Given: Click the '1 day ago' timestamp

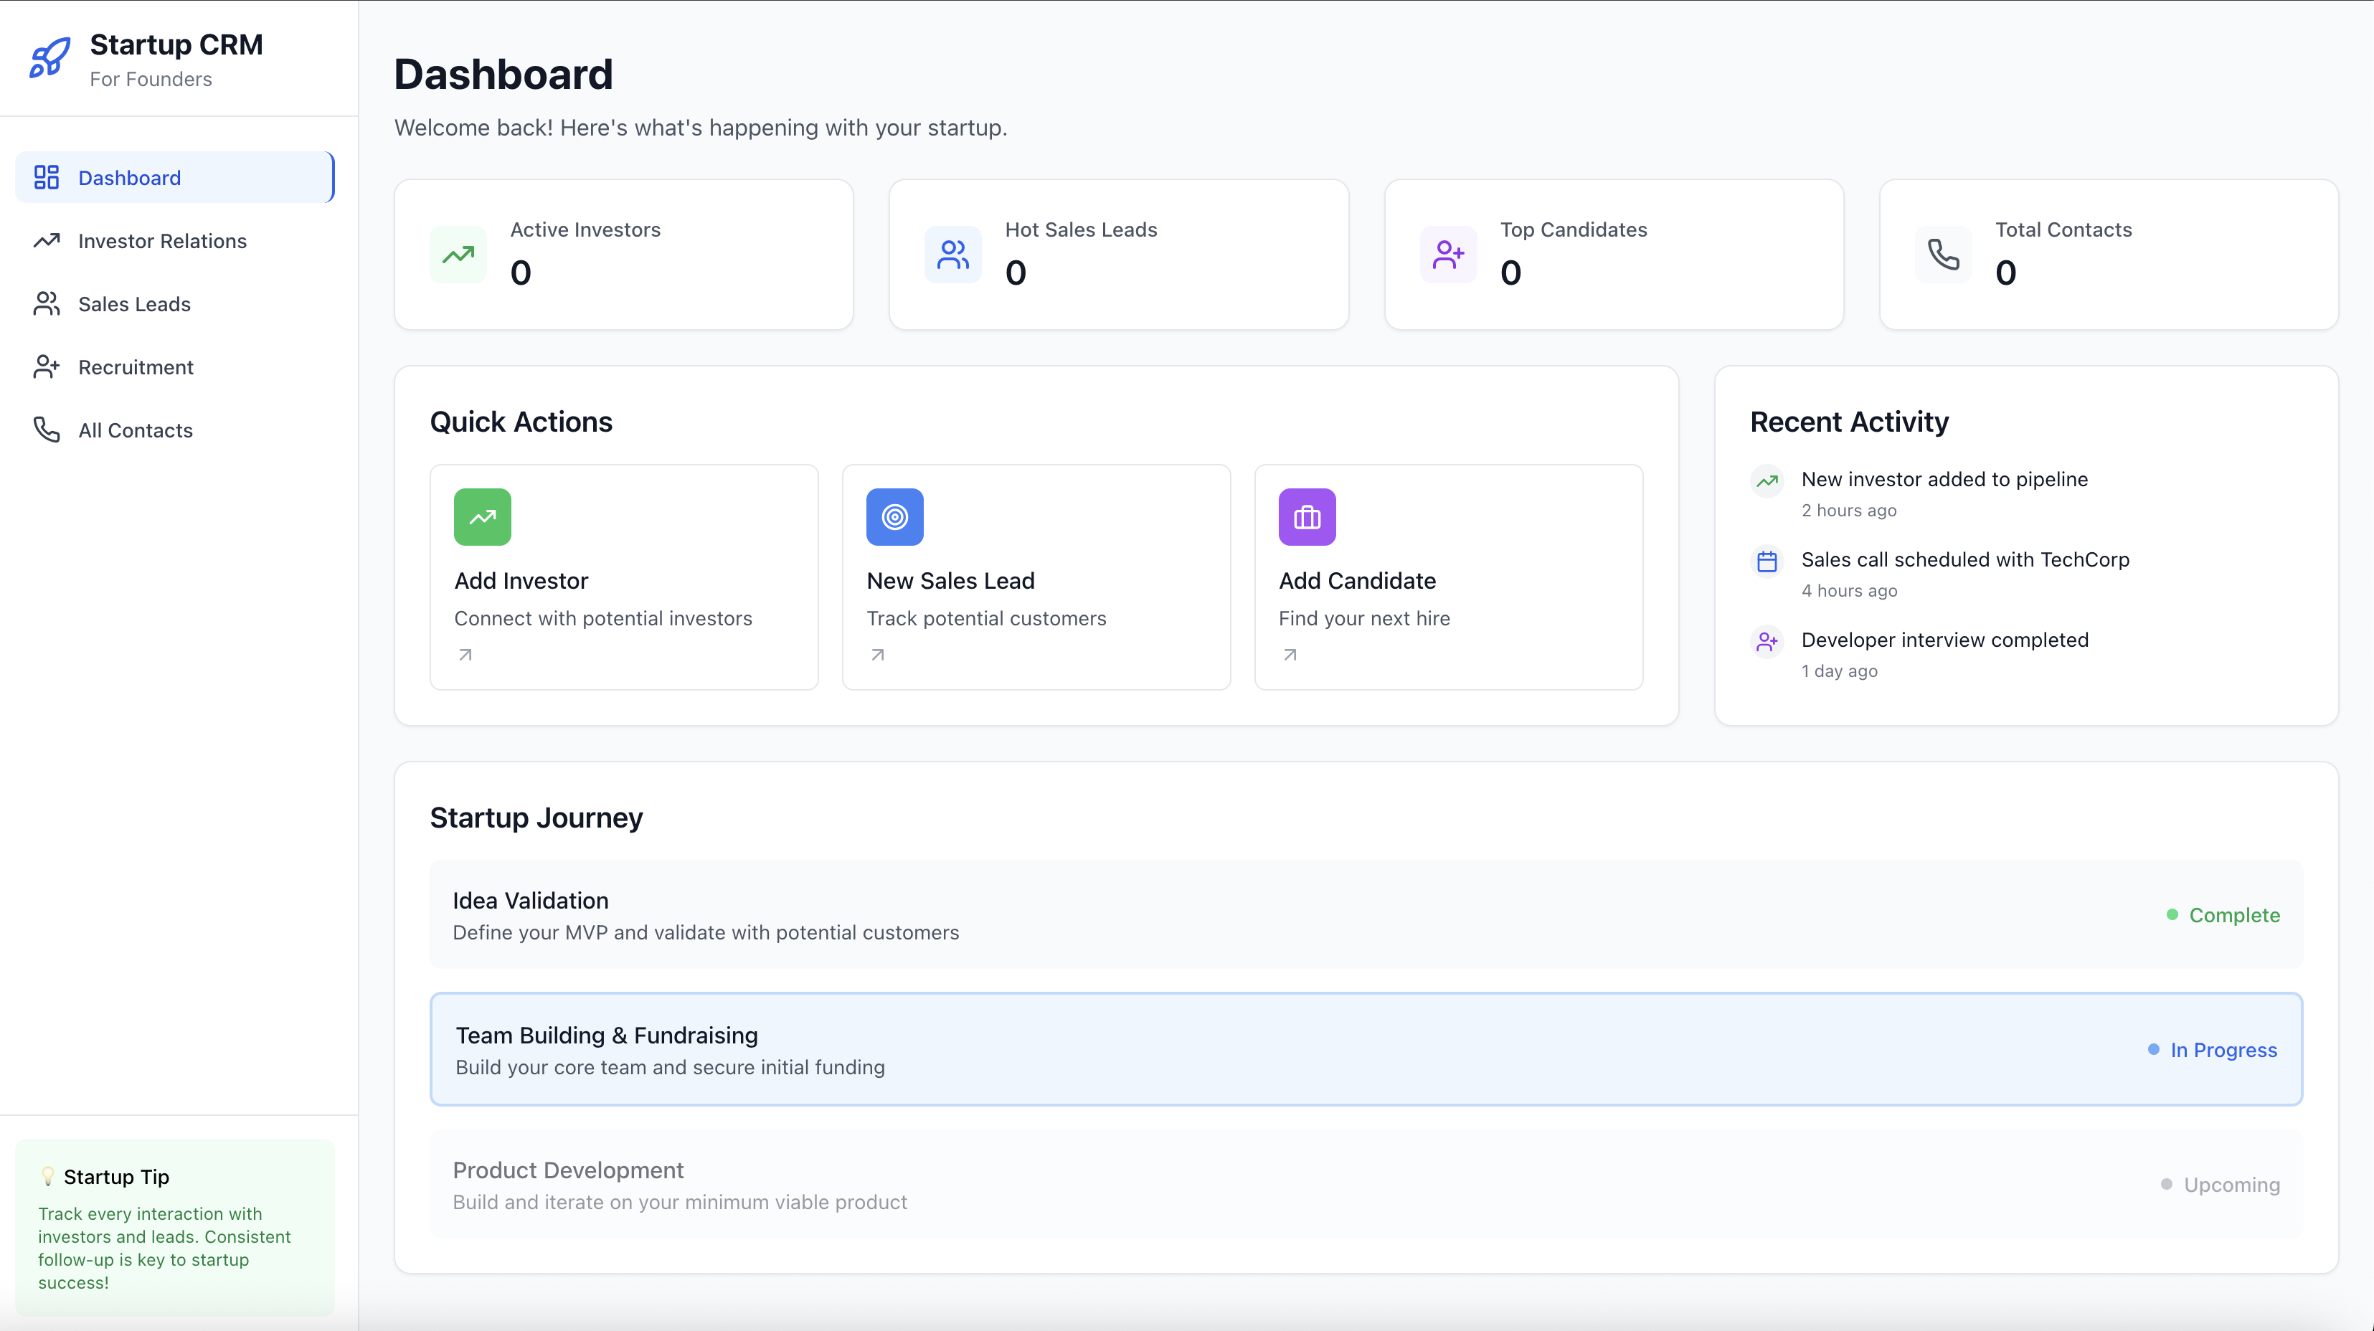Looking at the screenshot, I should [1838, 670].
